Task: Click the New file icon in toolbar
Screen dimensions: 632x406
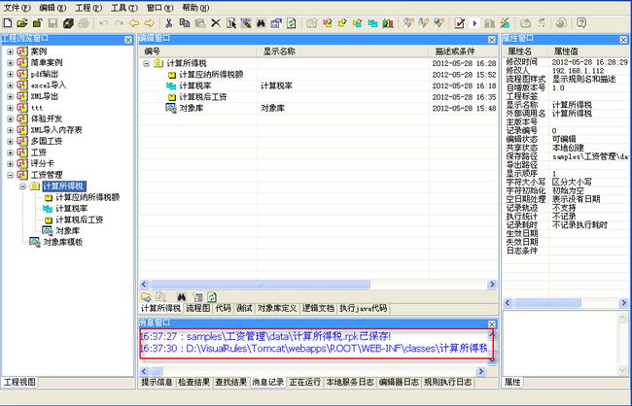Action: tap(7, 23)
